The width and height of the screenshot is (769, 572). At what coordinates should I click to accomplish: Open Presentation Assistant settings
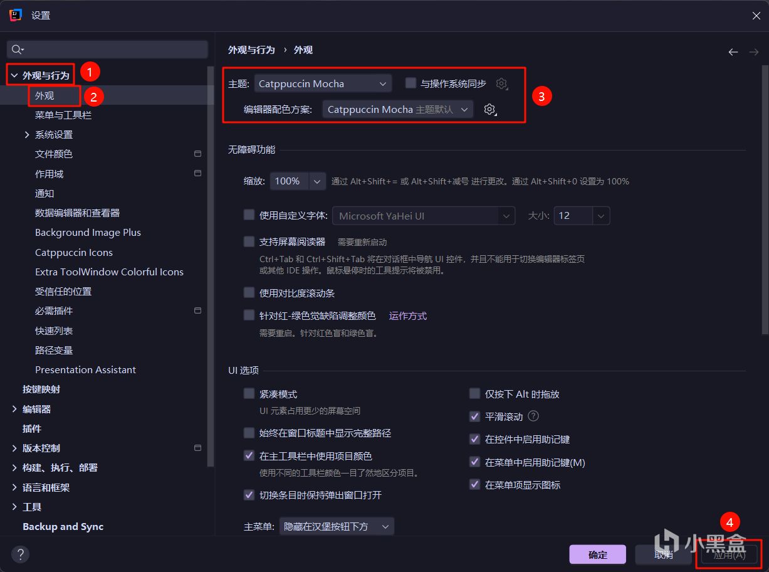point(85,369)
